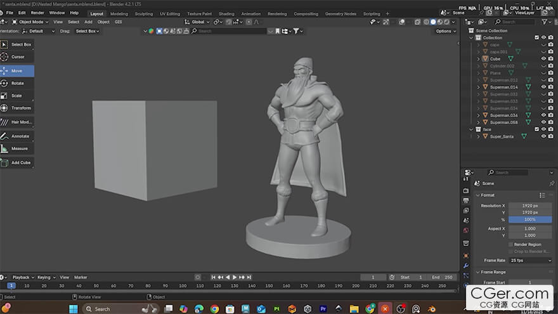Toggle visibility of Super_Santa object

click(x=543, y=136)
